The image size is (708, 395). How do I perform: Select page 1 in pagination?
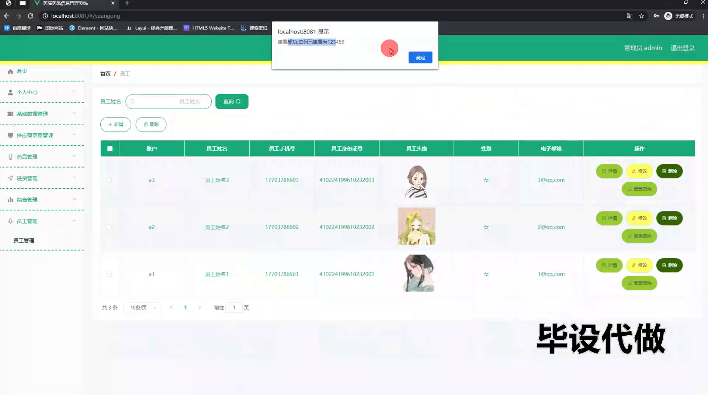pyautogui.click(x=185, y=308)
